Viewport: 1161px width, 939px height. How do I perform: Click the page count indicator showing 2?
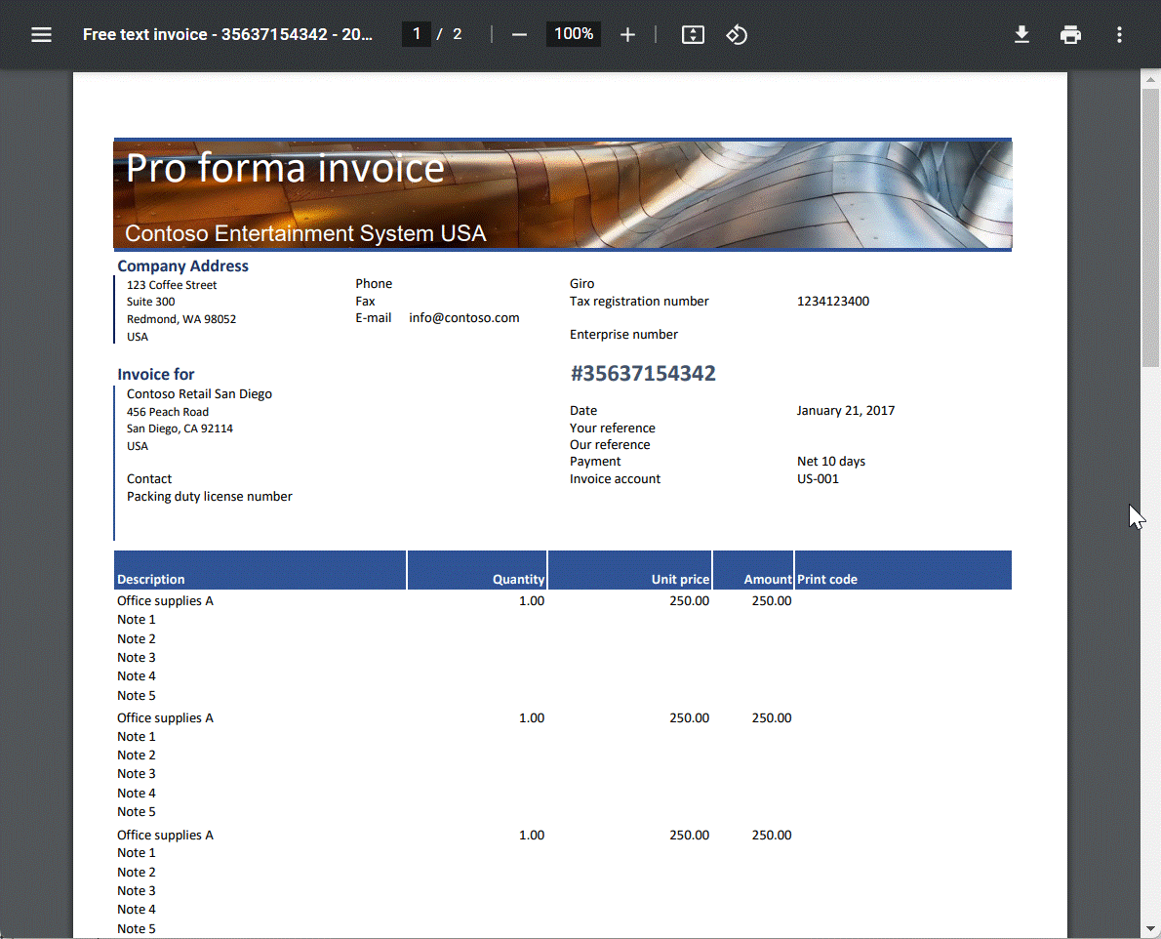pos(457,33)
